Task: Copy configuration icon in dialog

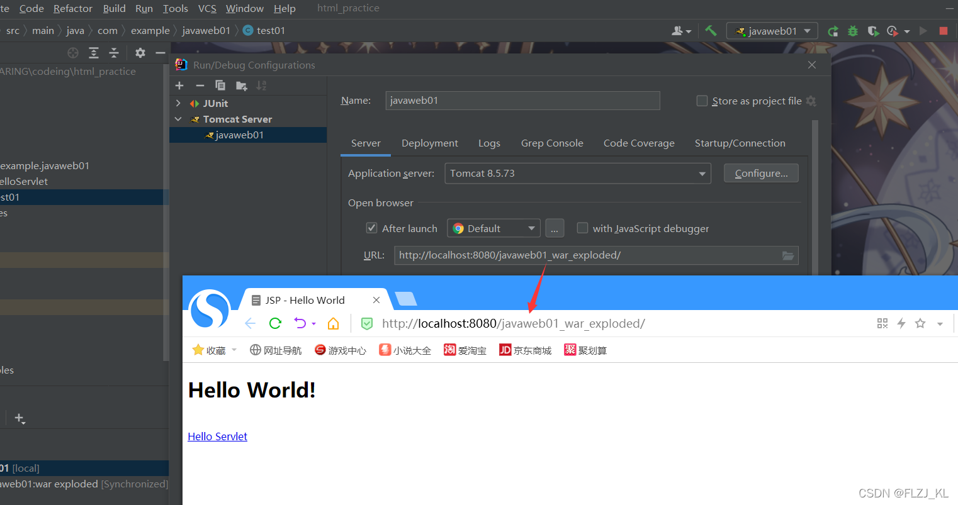Action: point(220,86)
